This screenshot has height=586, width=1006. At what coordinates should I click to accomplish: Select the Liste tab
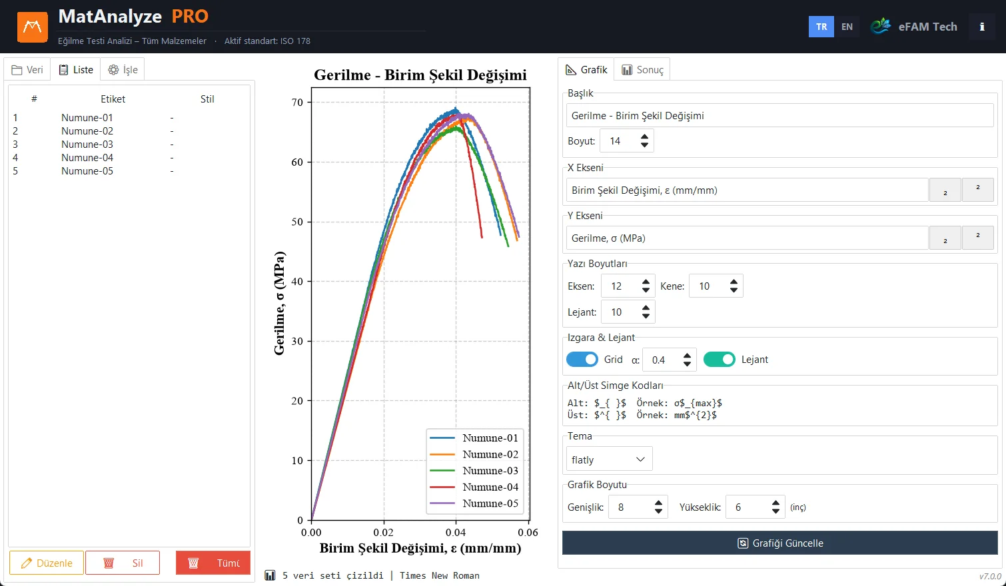[x=76, y=70]
